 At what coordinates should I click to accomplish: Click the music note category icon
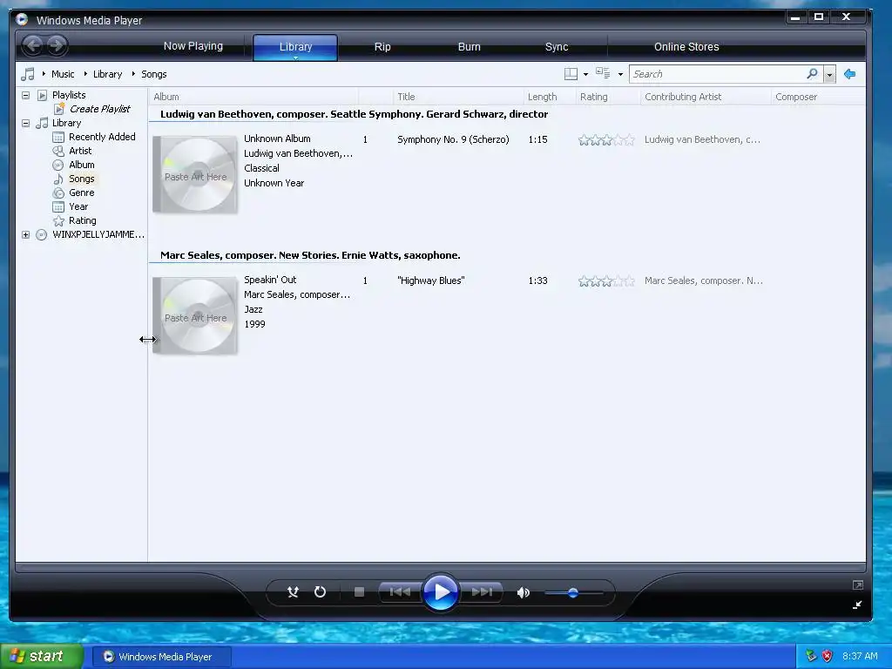[x=27, y=74]
